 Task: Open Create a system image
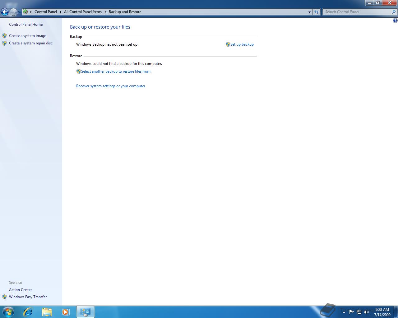[x=27, y=36]
